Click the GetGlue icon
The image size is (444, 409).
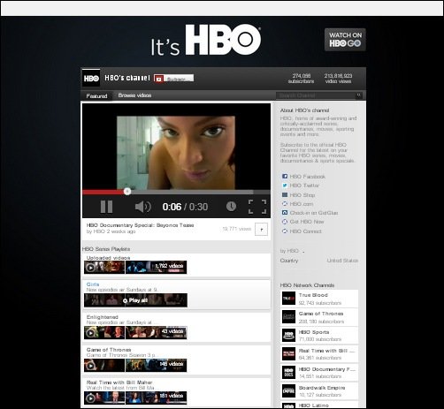285,213
